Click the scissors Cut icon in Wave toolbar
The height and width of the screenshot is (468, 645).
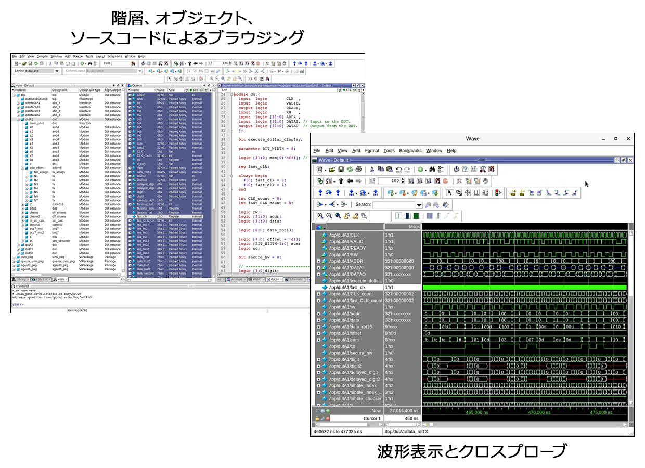click(x=372, y=170)
